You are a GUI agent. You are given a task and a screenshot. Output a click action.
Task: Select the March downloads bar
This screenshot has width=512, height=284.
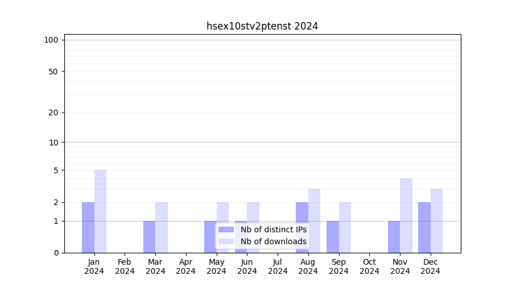[162, 227]
